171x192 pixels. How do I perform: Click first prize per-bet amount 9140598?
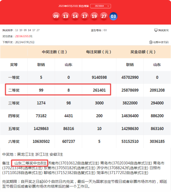(99, 77)
